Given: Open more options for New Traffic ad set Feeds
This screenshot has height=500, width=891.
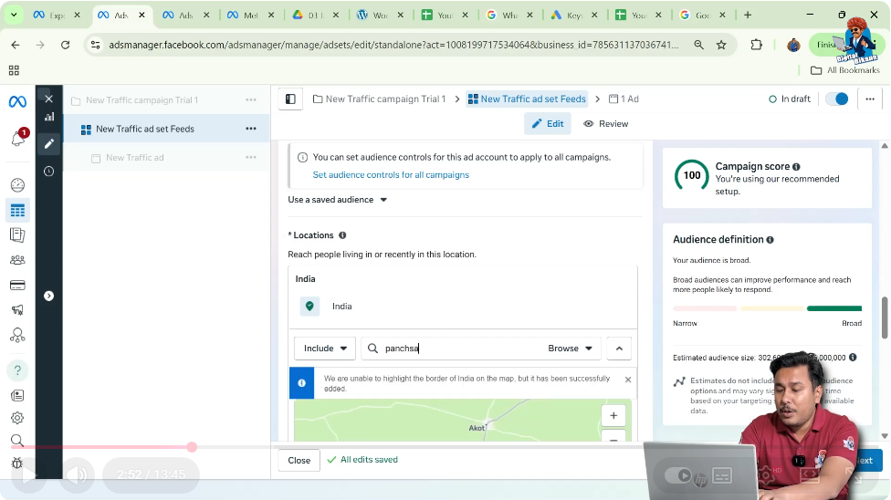Looking at the screenshot, I should [250, 129].
